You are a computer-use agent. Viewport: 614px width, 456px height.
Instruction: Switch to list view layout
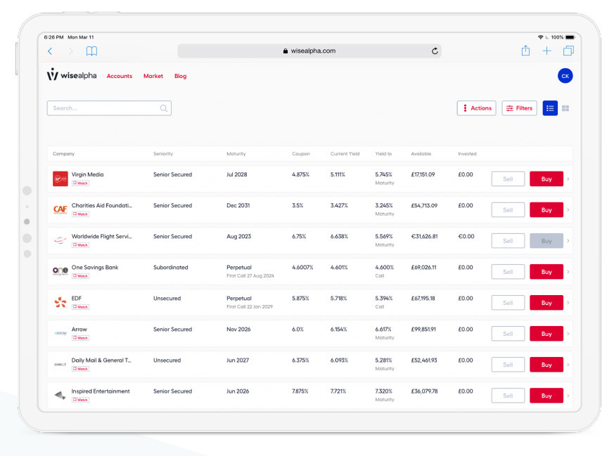click(x=550, y=108)
